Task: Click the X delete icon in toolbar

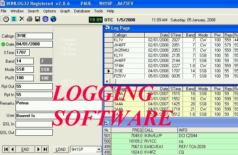Action: pos(22,19)
